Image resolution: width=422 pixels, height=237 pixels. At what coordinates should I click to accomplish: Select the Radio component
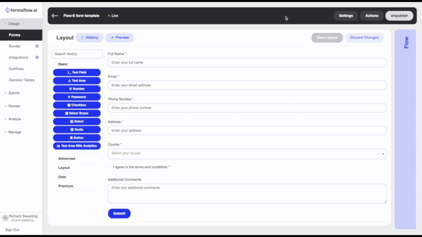76,130
